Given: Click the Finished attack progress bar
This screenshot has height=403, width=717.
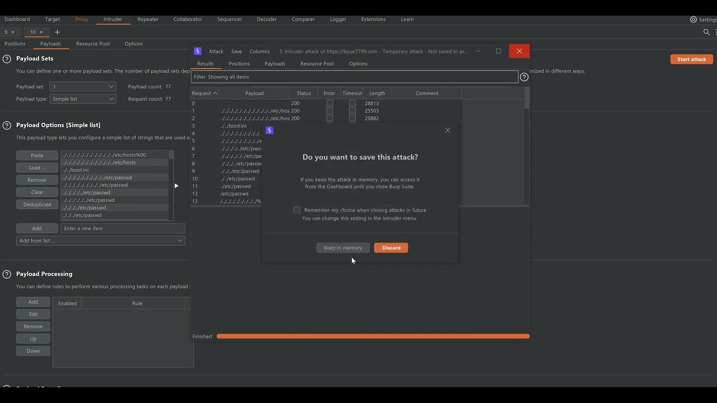Looking at the screenshot, I should pyautogui.click(x=373, y=336).
